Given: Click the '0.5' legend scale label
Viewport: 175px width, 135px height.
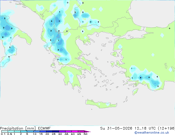Looking at the screenshot, I should pos(10,134).
